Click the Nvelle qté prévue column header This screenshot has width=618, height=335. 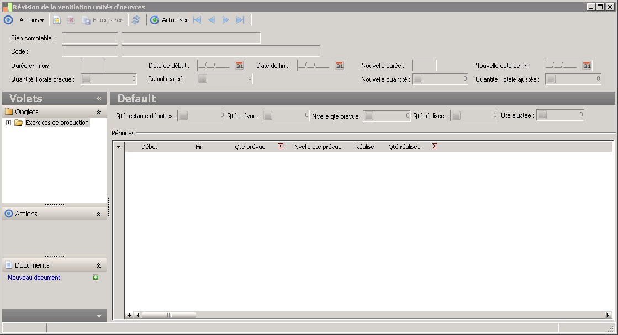(318, 147)
